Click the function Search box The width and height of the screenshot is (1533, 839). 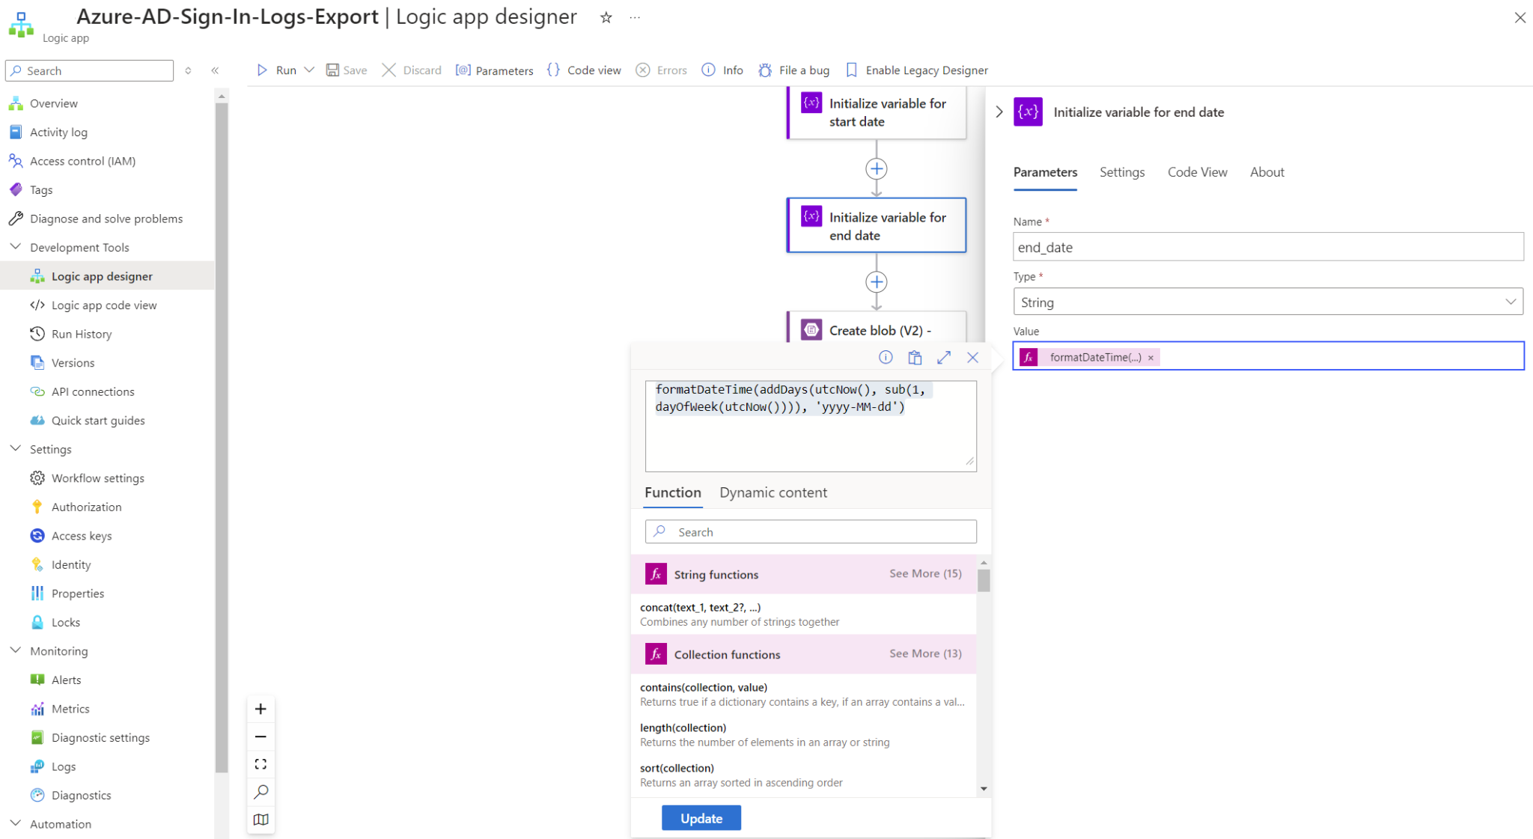(811, 532)
